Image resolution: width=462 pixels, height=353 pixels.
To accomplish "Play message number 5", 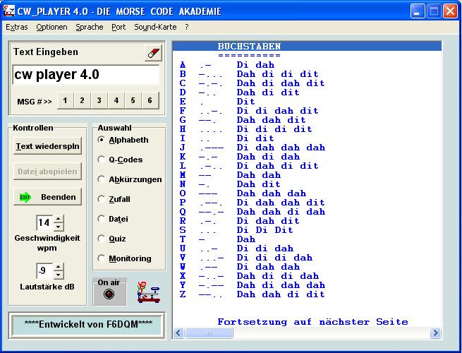I will pyautogui.click(x=133, y=100).
